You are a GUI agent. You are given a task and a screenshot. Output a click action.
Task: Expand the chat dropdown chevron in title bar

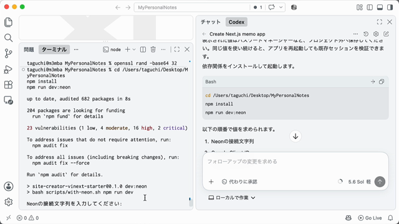coord(281,7)
